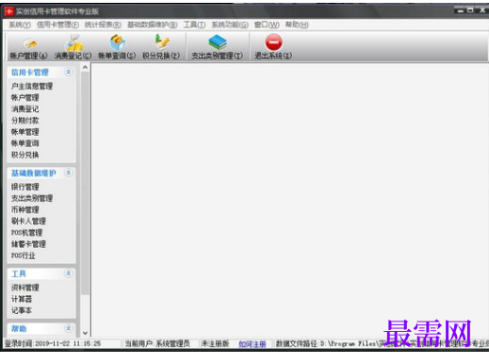Screen dimensions: 489x363
Task: Open the 帮助(H) menu
Action: (297, 25)
